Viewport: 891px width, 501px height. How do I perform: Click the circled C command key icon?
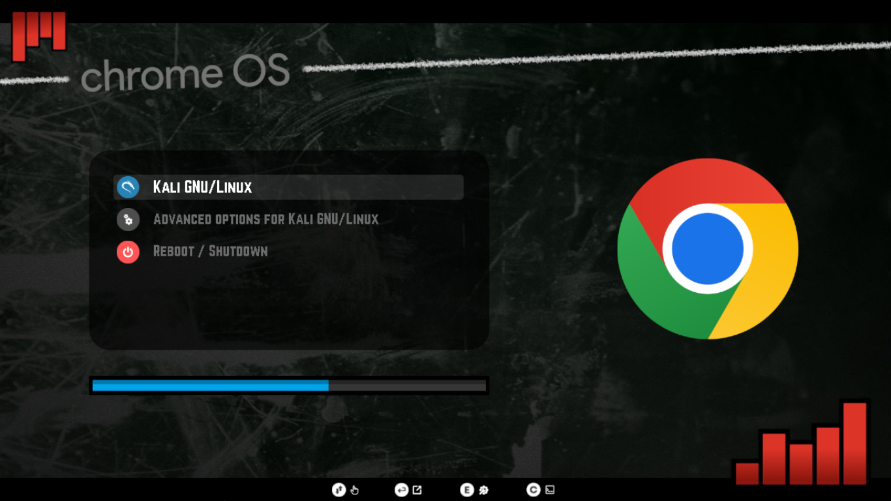(x=534, y=490)
